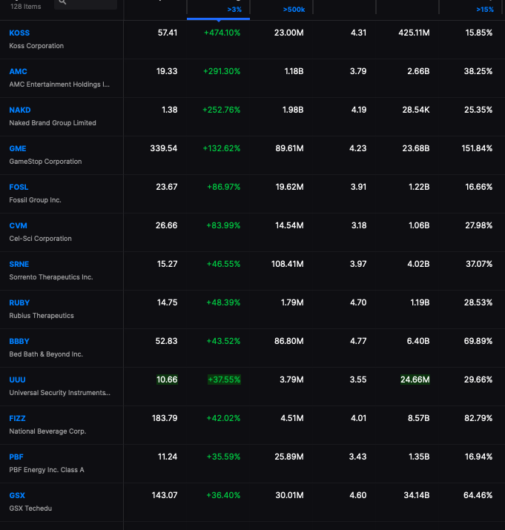This screenshot has width=505, height=530.
Task: Select the Cel-Sci Corporation name
Action: 41,238
